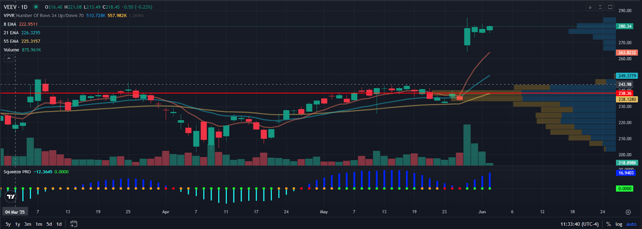Click the Jun label on the time axis
The height and width of the screenshot is (229, 642).
pos(482,212)
